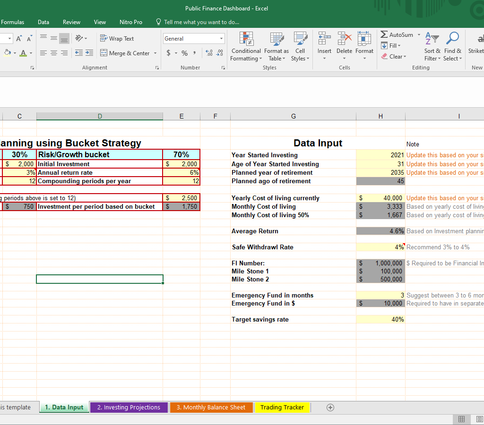
Task: Toggle center horizontal alignment
Action: pyautogui.click(x=54, y=53)
